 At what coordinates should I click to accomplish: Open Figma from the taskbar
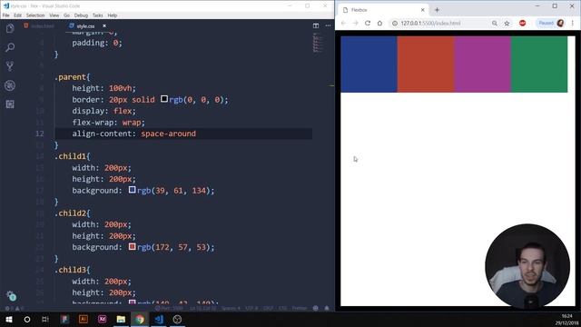click(x=64, y=319)
